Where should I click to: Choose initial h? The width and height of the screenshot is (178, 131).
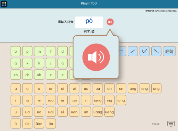coord(39,63)
